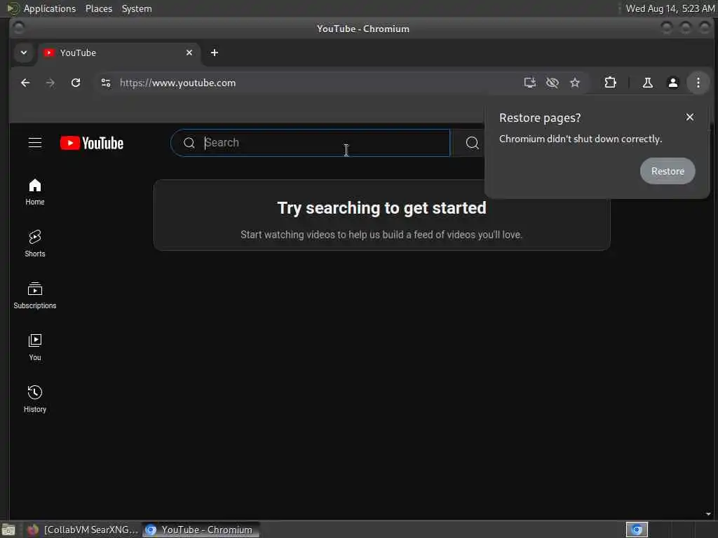This screenshot has height=538, width=718.
Task: Click 'Try searching to get started' heading
Action: pyautogui.click(x=381, y=208)
